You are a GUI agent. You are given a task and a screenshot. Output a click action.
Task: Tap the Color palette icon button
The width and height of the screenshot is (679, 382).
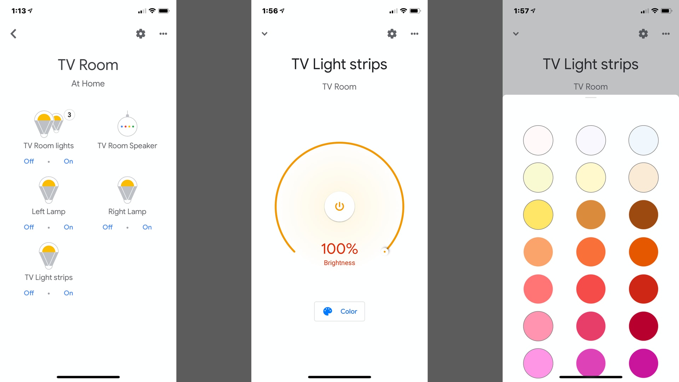click(x=327, y=311)
